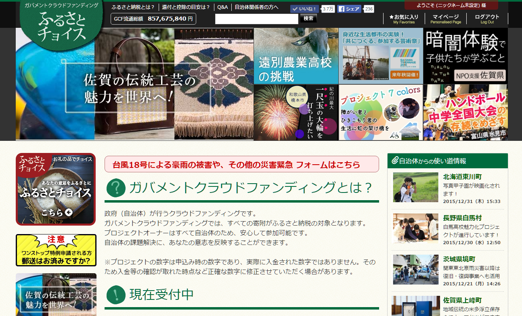This screenshot has height=316, width=522.
Task: Click the ようこそ (ニックネーム未設定) 様 greeting
Action: pyautogui.click(x=451, y=5)
